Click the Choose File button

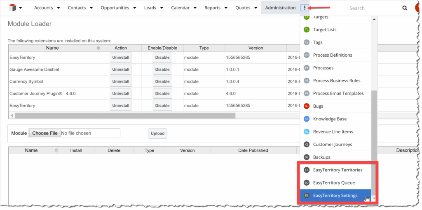point(45,133)
